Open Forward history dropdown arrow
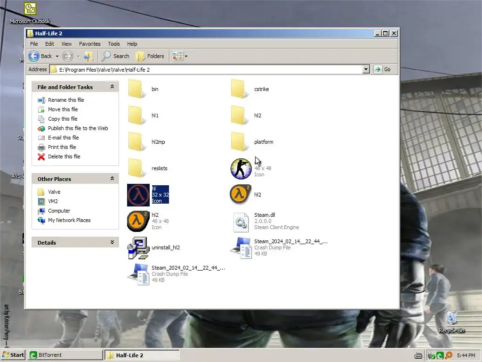 [79, 57]
